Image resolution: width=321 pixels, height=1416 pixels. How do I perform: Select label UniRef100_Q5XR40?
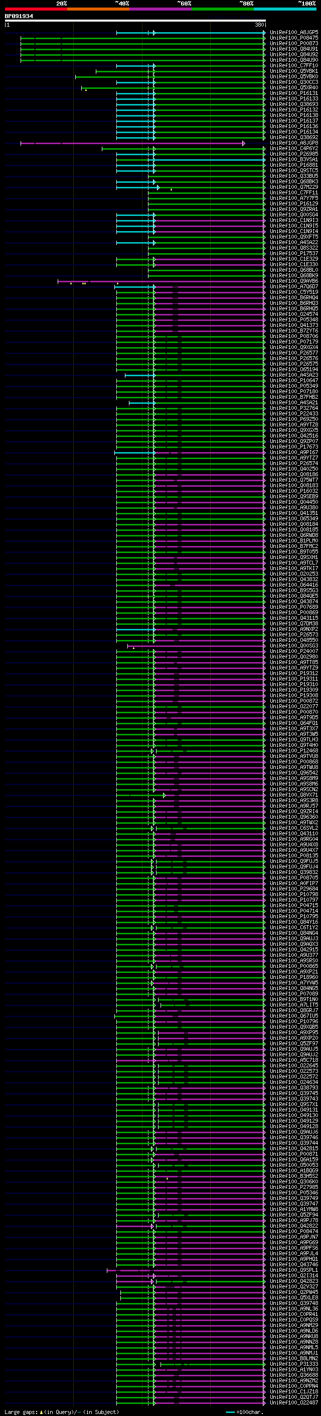point(293,87)
